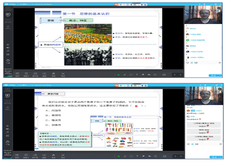Click the first bottom-left toolbar button in quiz-slide window
The height and width of the screenshot is (162, 228).
[x=17, y=156]
